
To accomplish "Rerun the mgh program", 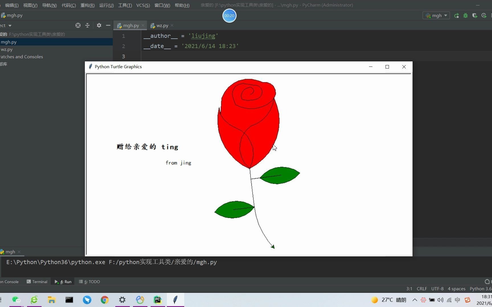I will [456, 16].
